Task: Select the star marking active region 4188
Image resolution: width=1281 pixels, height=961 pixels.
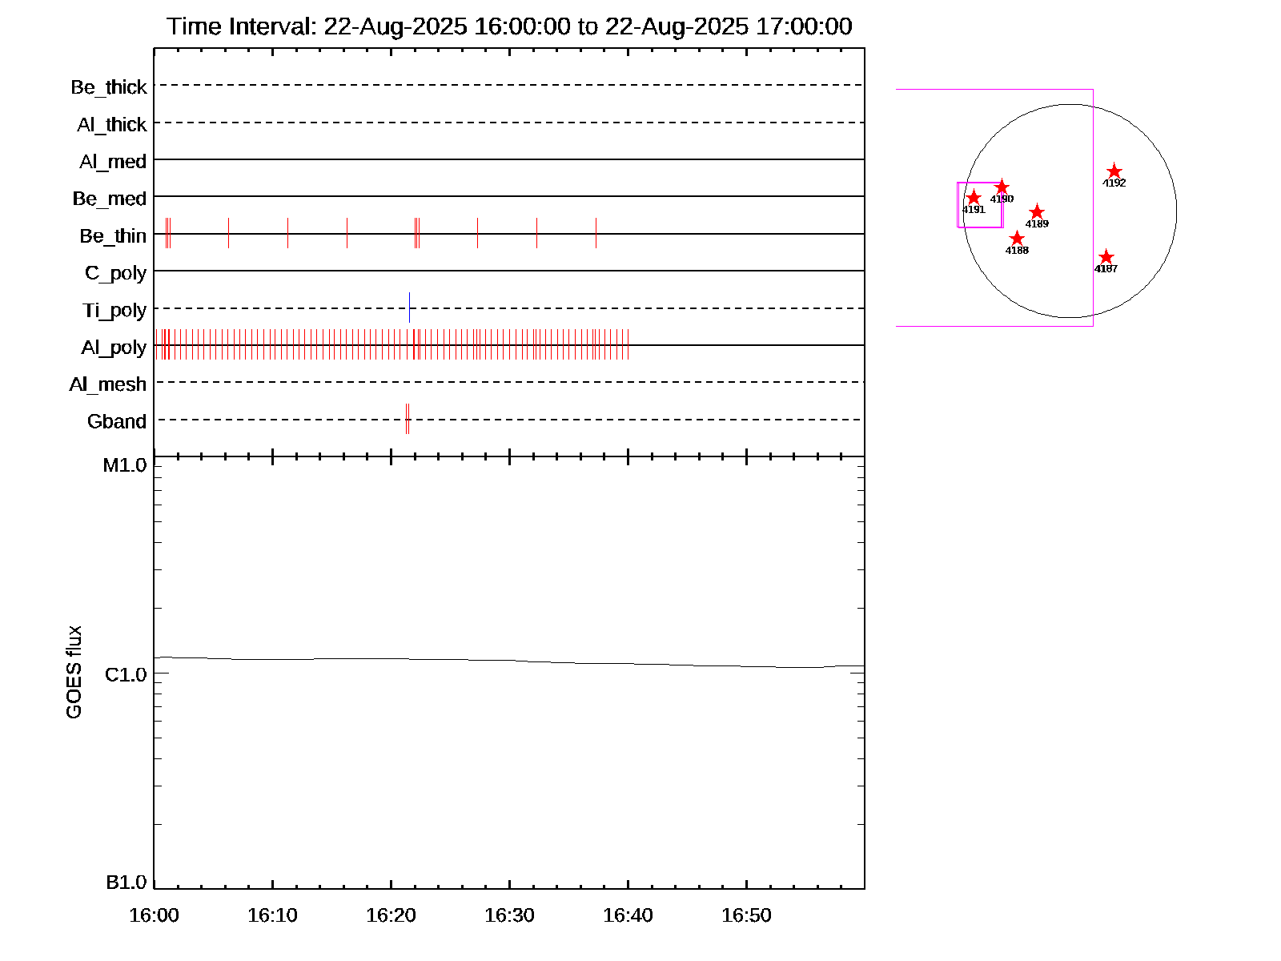Action: pos(1017,239)
